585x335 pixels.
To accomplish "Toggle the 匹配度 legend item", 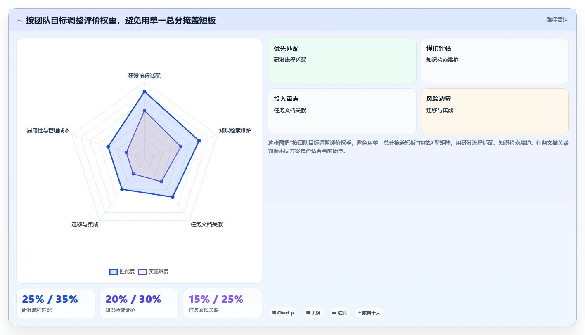I will point(122,271).
